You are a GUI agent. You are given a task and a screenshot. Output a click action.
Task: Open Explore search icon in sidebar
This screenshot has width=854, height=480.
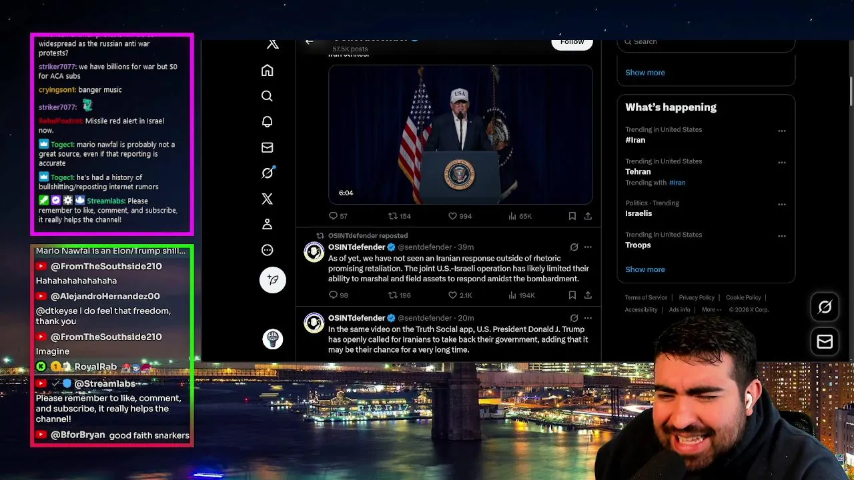pos(267,96)
